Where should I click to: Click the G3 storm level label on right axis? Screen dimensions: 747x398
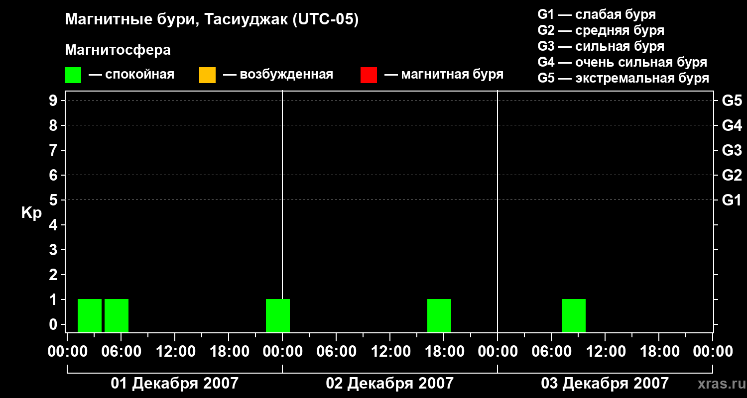tap(732, 150)
